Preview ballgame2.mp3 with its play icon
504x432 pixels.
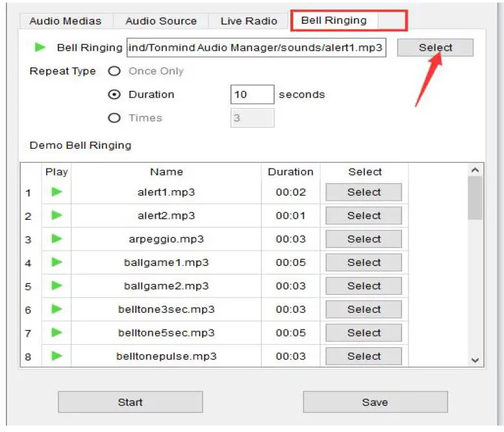click(56, 286)
